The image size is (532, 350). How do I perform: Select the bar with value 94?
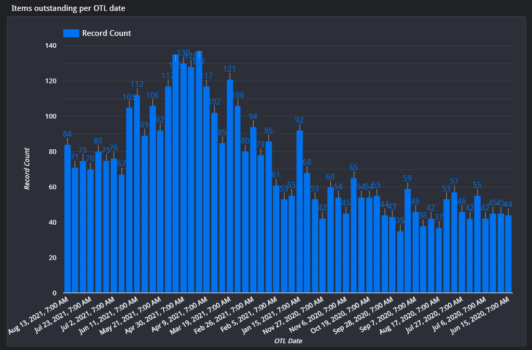[x=253, y=210]
